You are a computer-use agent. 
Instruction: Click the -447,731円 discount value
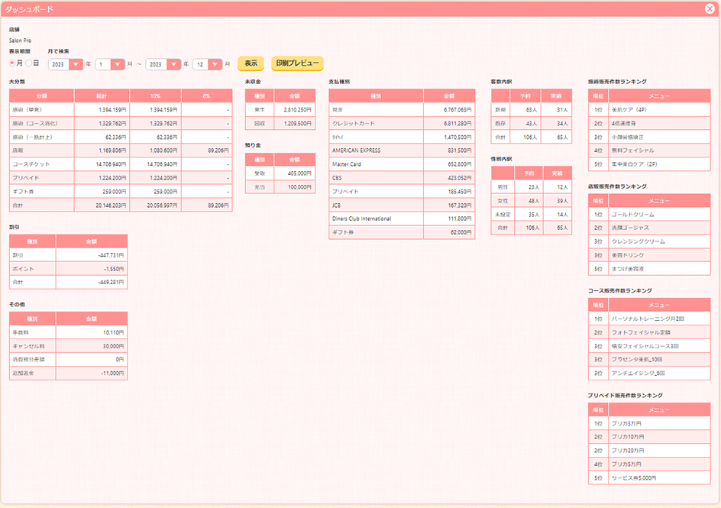(x=111, y=255)
